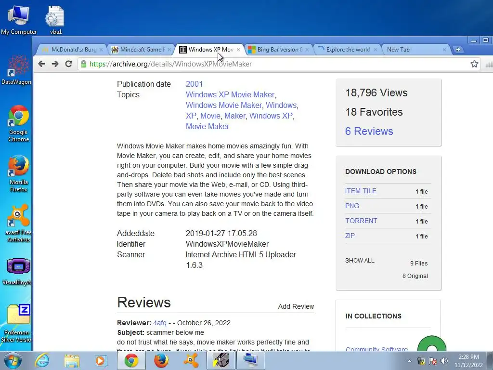
Task: Open a new tab with the plus button
Action: (458, 50)
